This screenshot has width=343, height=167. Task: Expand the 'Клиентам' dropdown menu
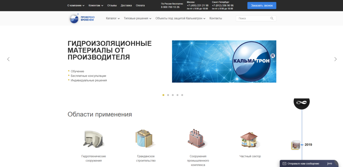(x=96, y=6)
